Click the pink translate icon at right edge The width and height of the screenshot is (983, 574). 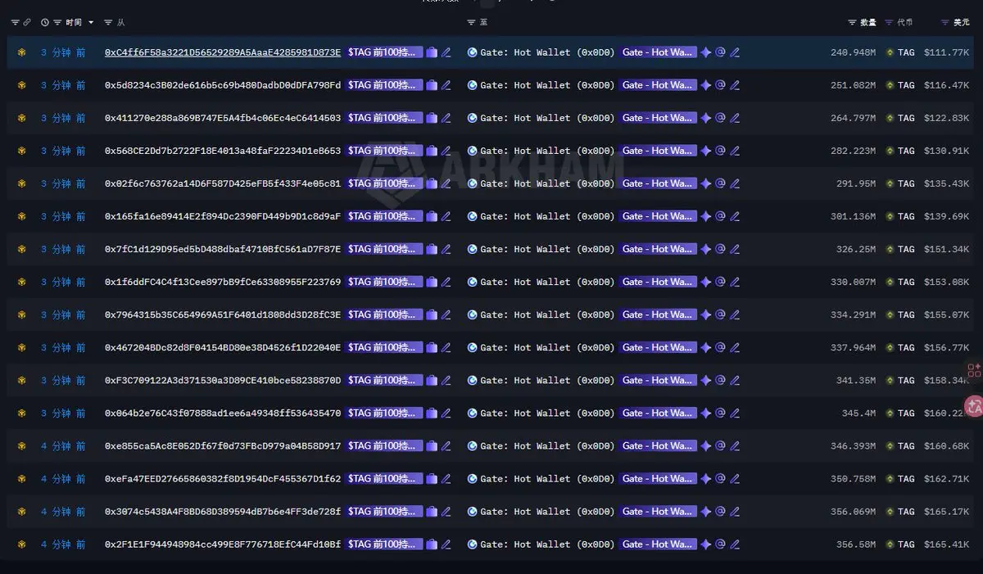(974, 405)
